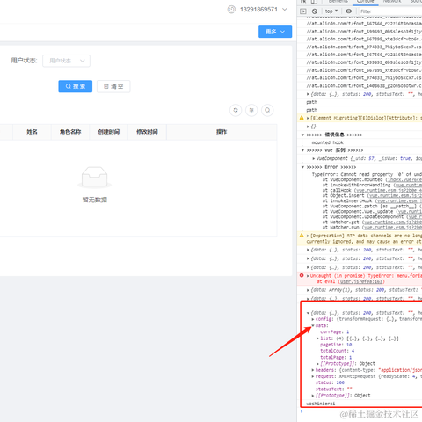The width and height of the screenshot is (422, 422).
Task: Click the 创建时间 column header
Action: [x=109, y=132]
